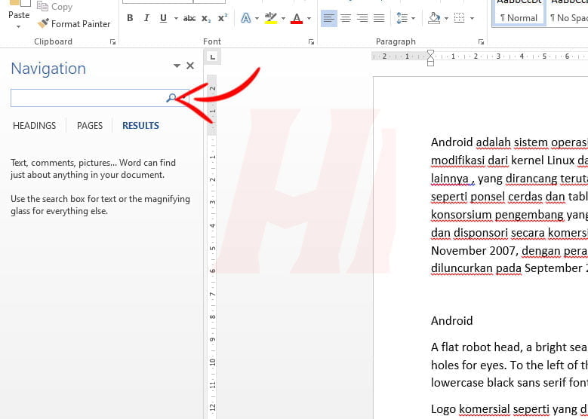Apply the red font color

point(297,18)
